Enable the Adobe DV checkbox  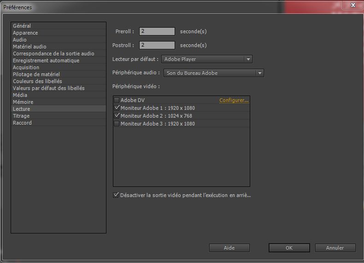[x=117, y=100]
